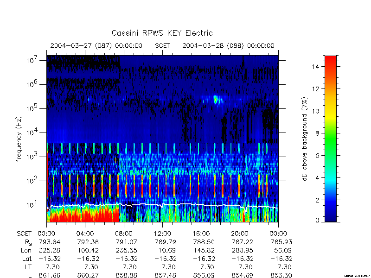Select the L value 857.48
This screenshot has height=278, width=371.
(x=166, y=275)
